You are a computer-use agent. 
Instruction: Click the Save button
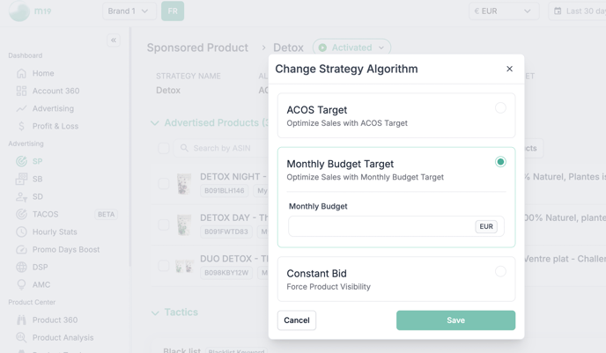[455, 320]
